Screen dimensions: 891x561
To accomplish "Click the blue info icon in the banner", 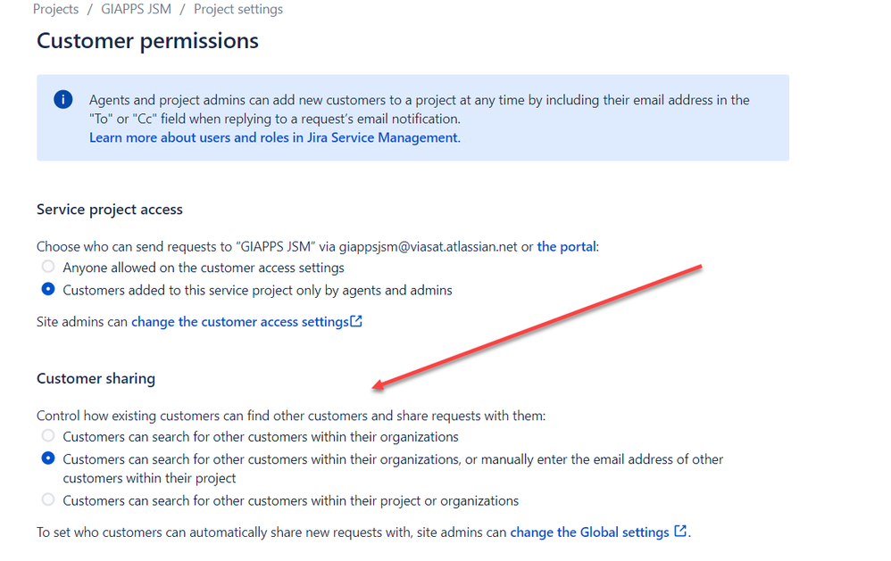I will point(62,100).
